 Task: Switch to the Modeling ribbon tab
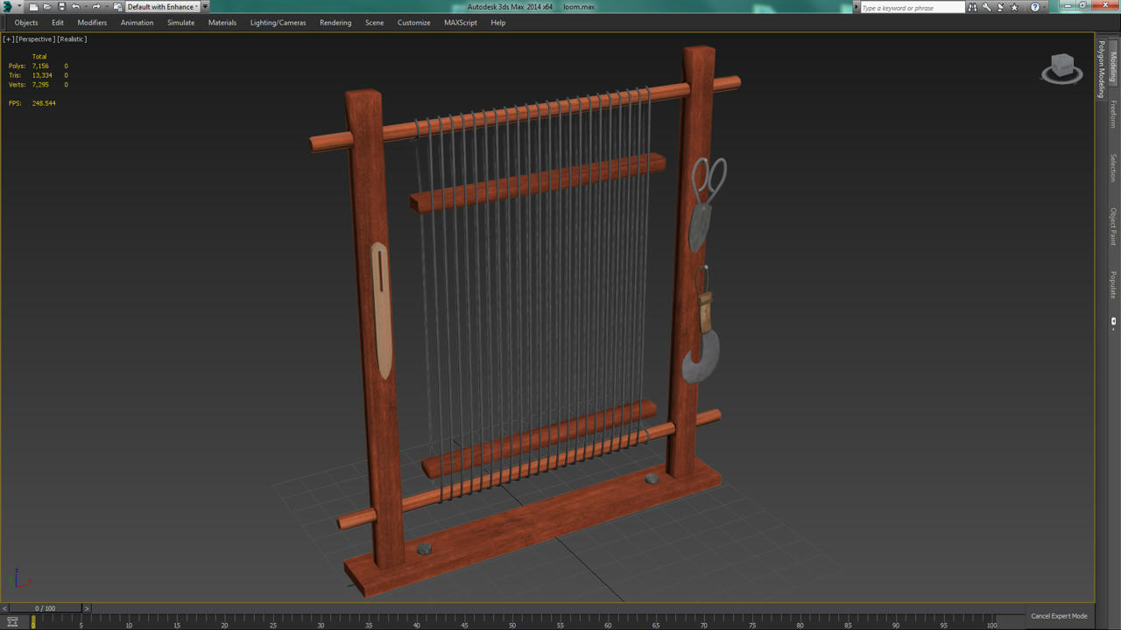pyautogui.click(x=1113, y=66)
